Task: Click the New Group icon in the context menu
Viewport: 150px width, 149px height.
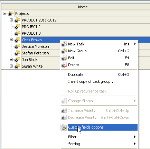Action: 64,51
